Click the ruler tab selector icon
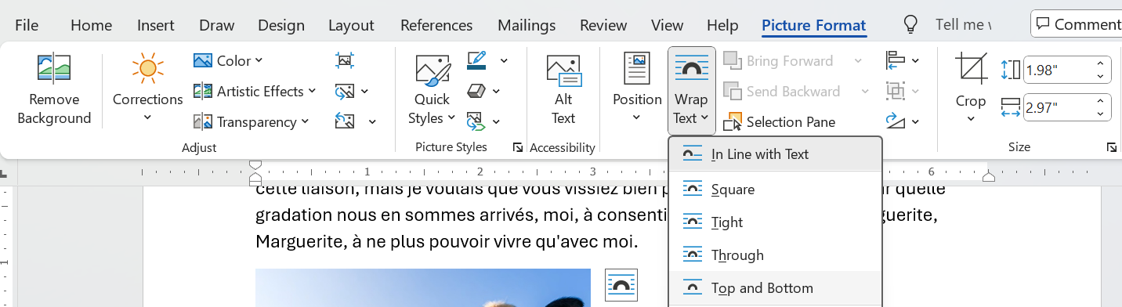The height and width of the screenshot is (307, 1122). [x=3, y=174]
